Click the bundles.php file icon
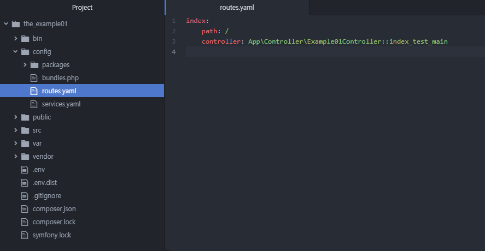This screenshot has height=251, width=485. click(34, 78)
